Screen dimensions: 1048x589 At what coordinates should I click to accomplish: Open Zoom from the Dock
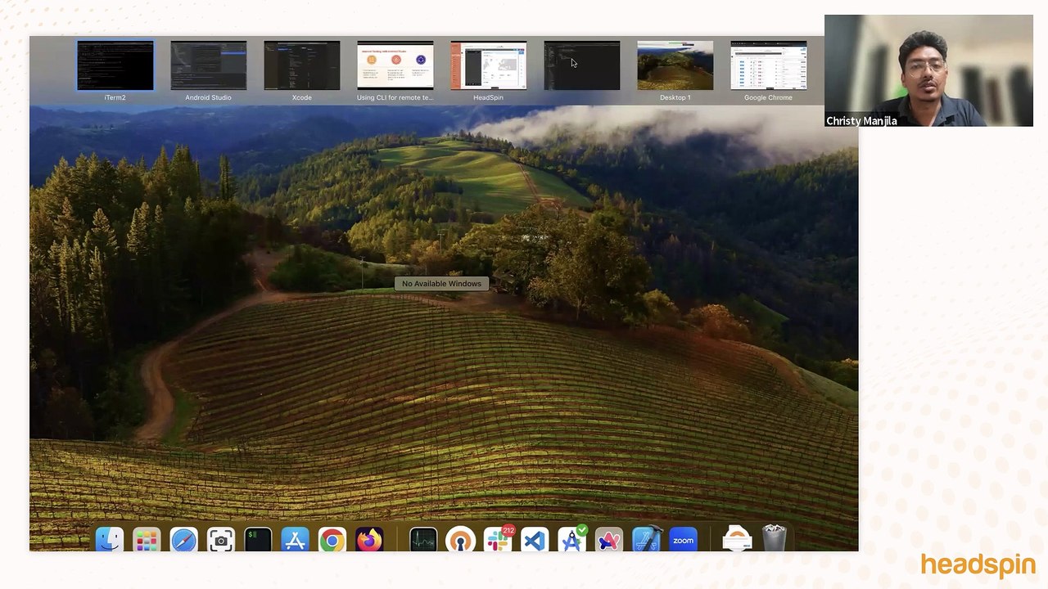[x=684, y=540]
